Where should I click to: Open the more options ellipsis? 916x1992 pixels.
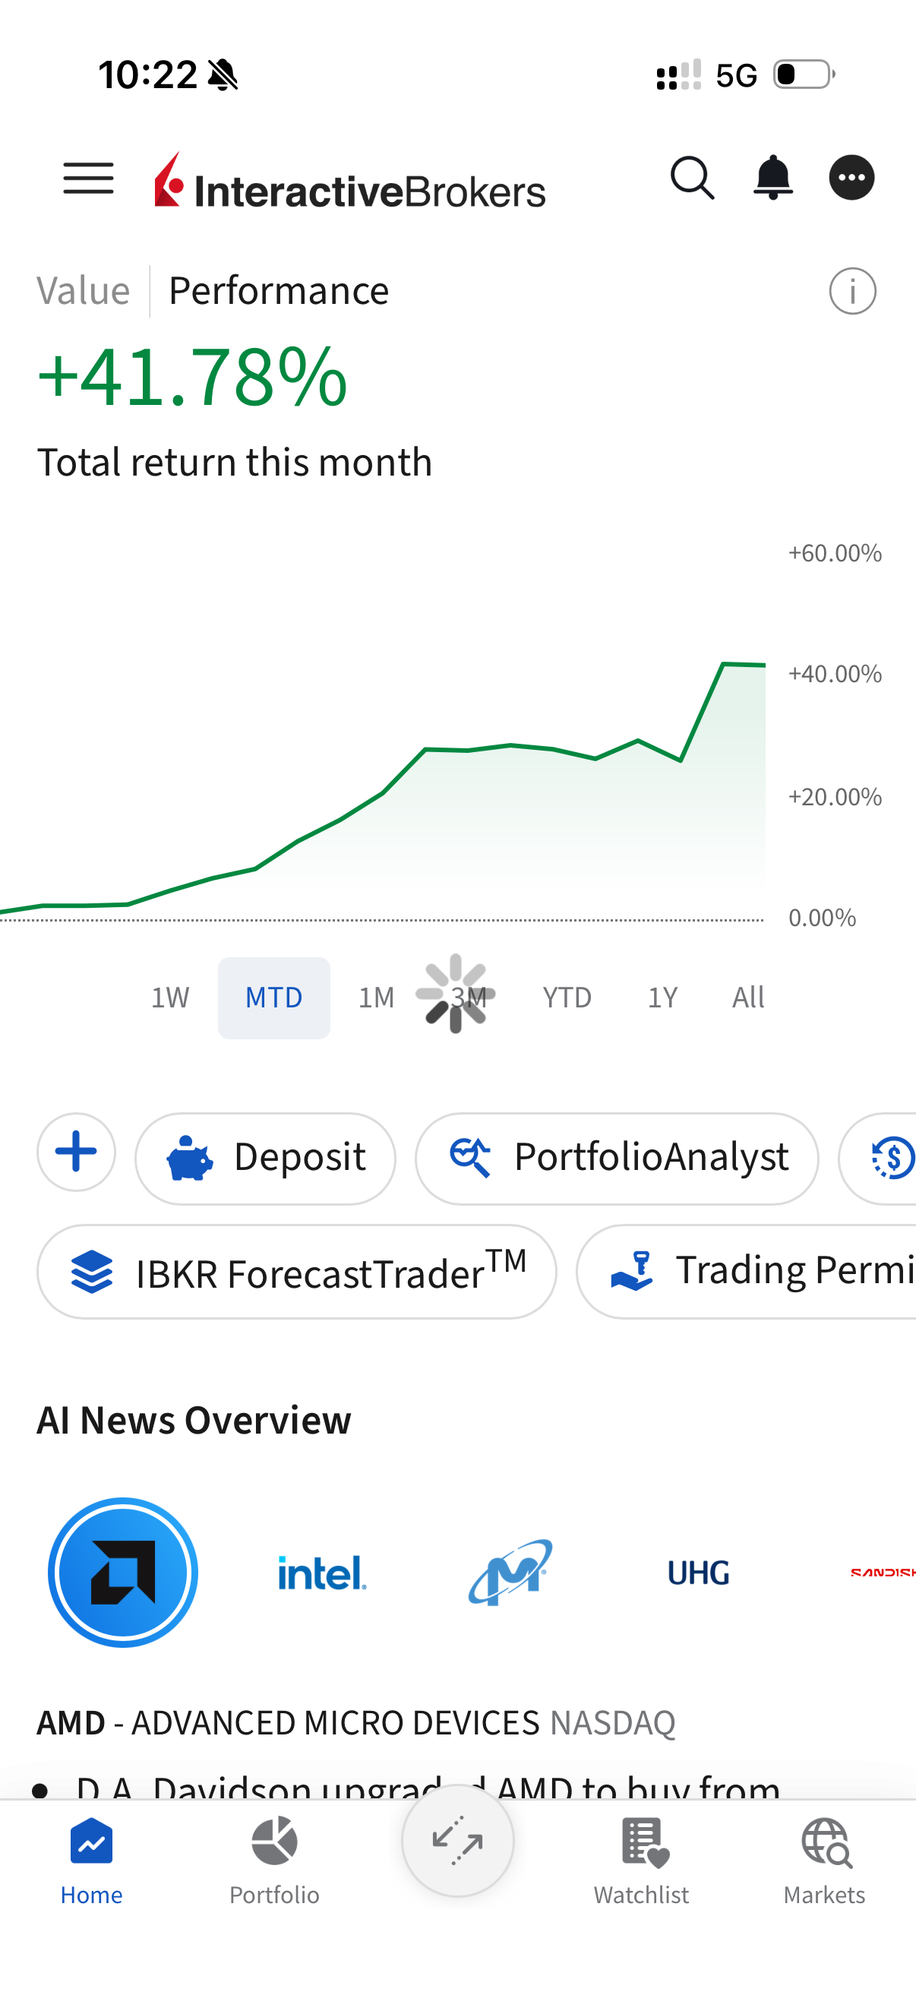point(851,178)
